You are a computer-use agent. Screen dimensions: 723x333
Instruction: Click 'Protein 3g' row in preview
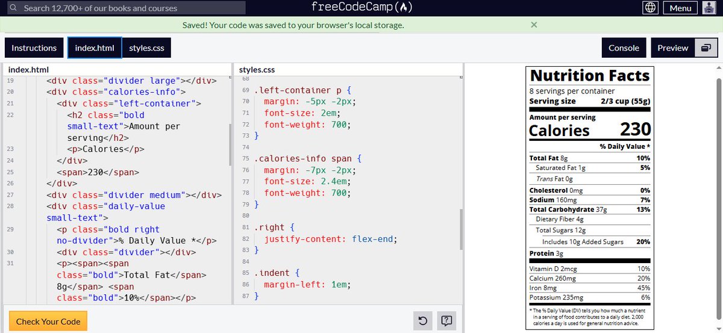coord(590,254)
